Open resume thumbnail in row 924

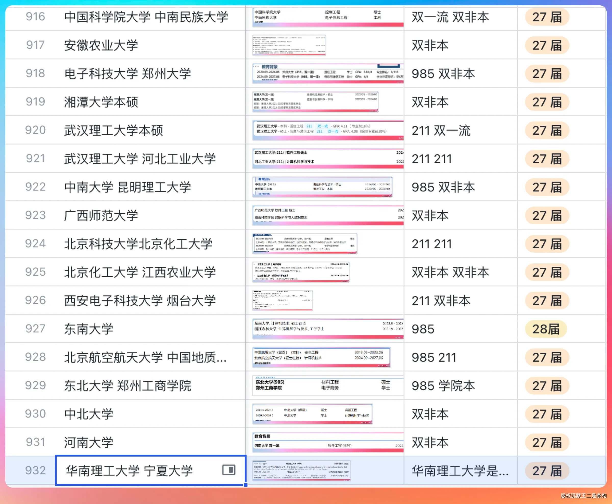coord(304,244)
